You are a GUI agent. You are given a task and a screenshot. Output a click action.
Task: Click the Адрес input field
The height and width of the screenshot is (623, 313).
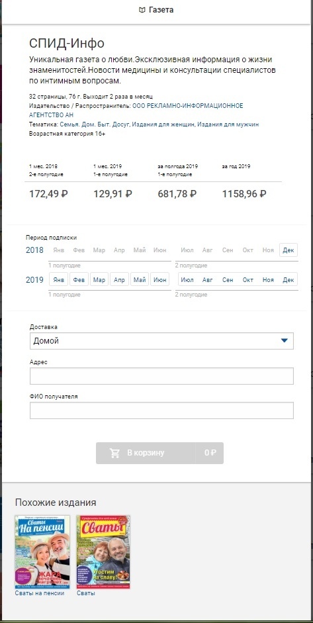point(161,376)
